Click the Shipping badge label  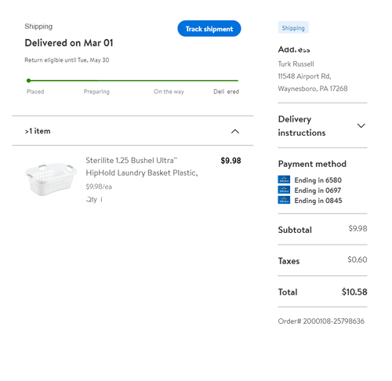[x=293, y=27]
